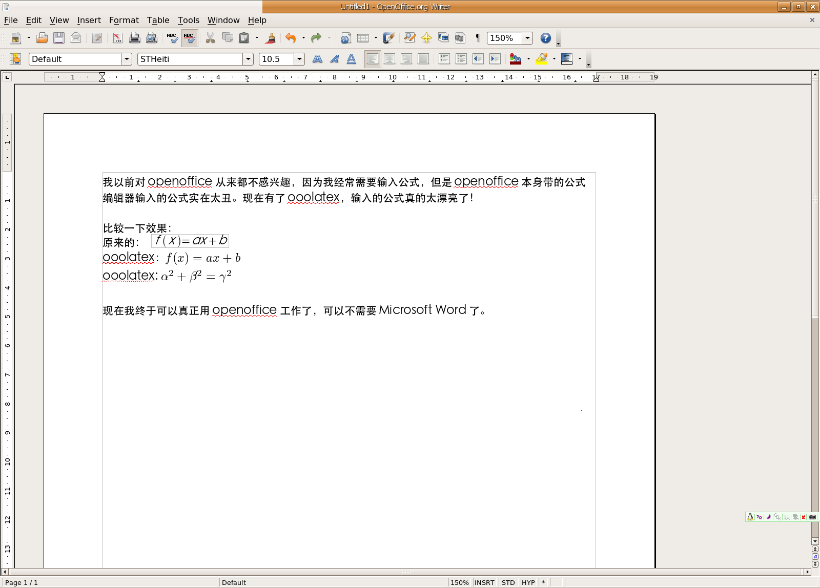Toggle Underline formatting
The width and height of the screenshot is (820, 588).
pyautogui.click(x=352, y=59)
